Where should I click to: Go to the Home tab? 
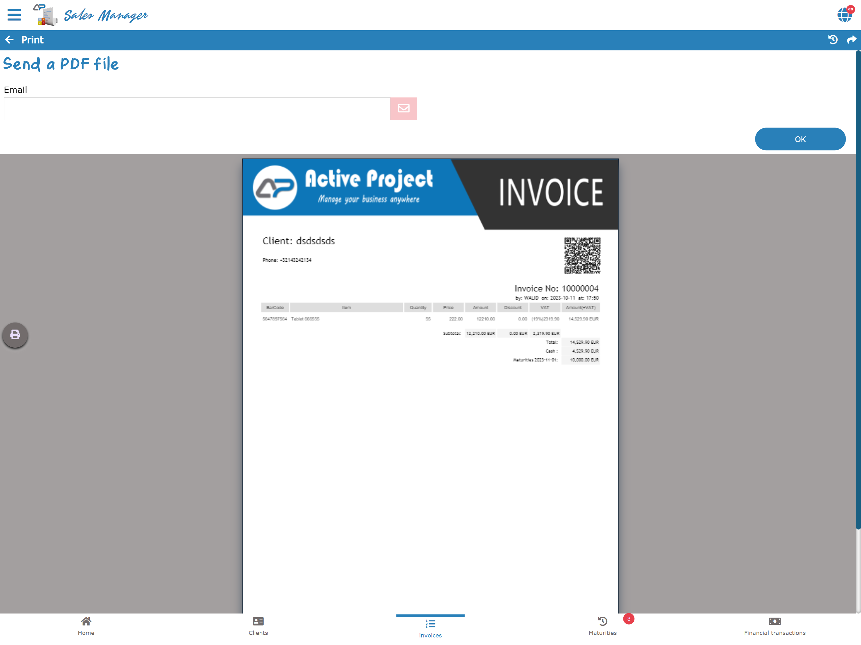tap(86, 626)
